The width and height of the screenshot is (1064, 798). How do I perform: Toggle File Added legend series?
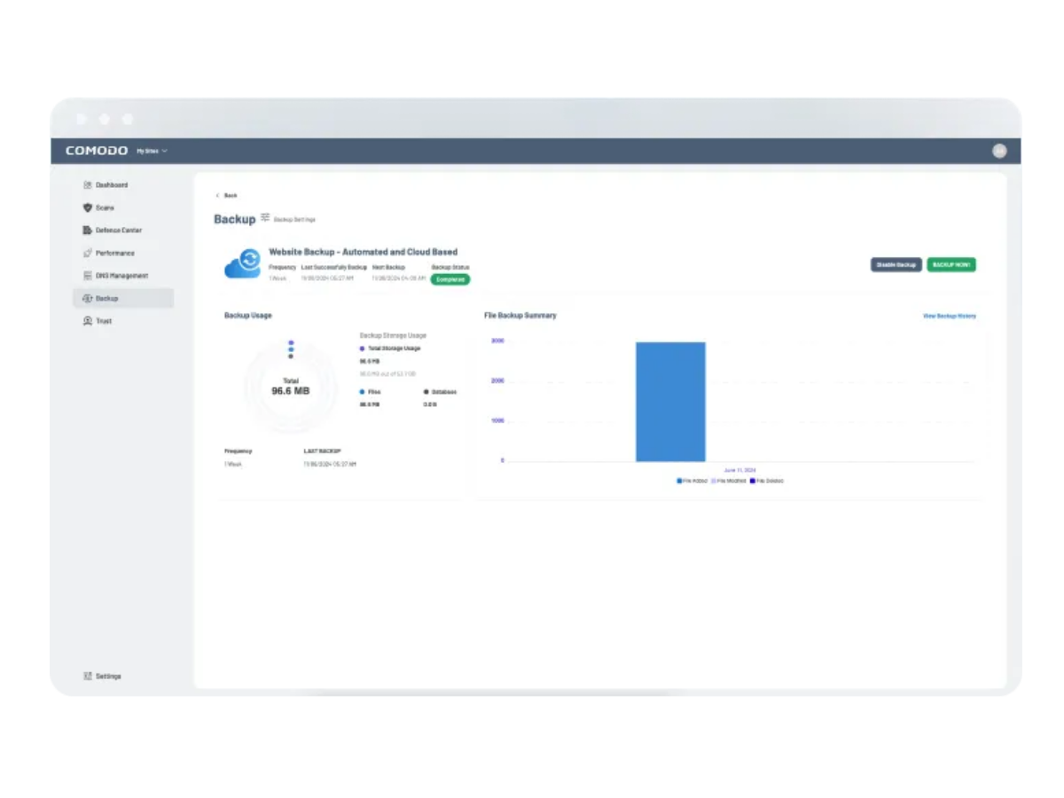click(x=692, y=481)
